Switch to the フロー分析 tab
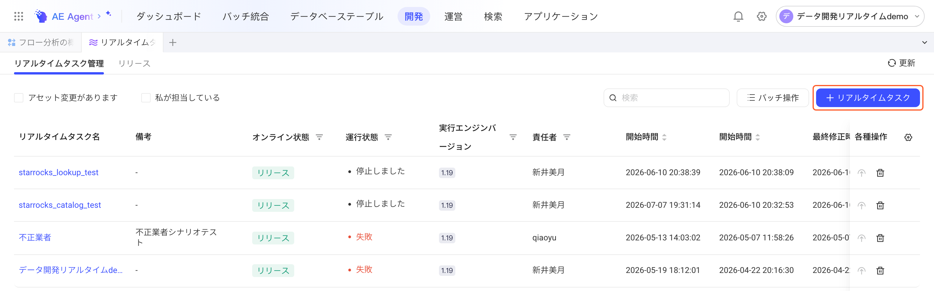934x291 pixels. tap(41, 43)
